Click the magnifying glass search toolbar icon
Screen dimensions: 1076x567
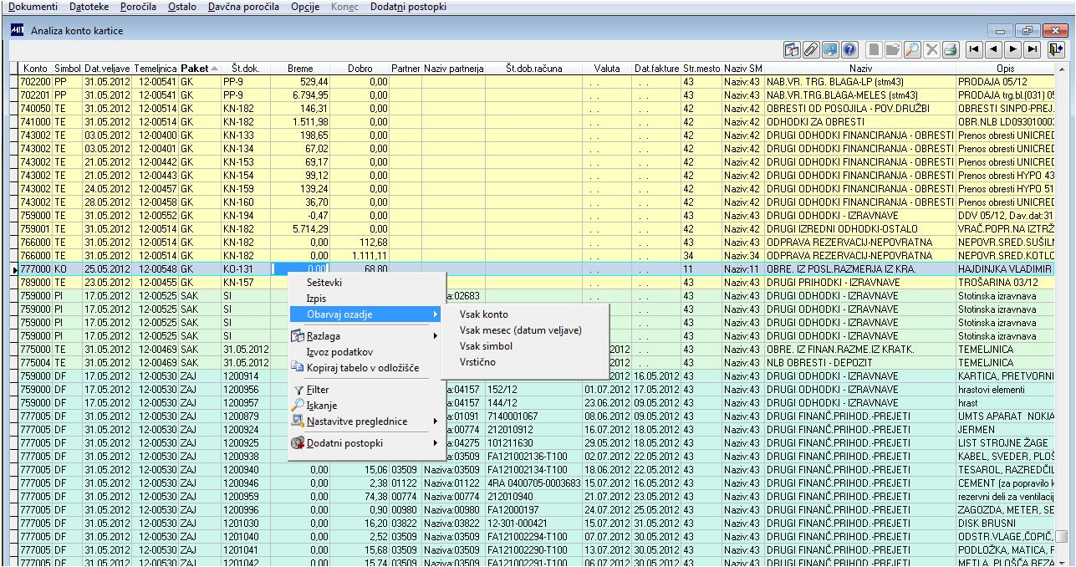click(x=912, y=49)
